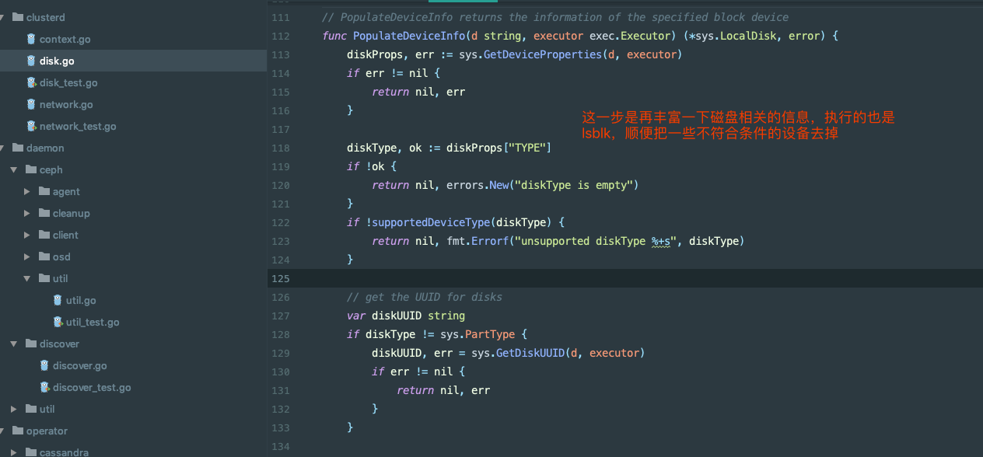
Task: Select discover_test.go in the project tree
Action: pos(92,387)
